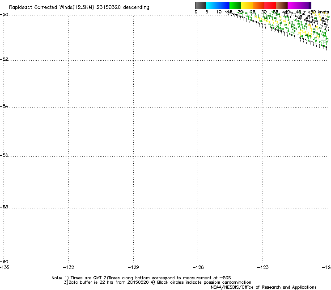Screen dimensions: 331x290
Task: Click the latitude label '-58'
Action: 4,207
